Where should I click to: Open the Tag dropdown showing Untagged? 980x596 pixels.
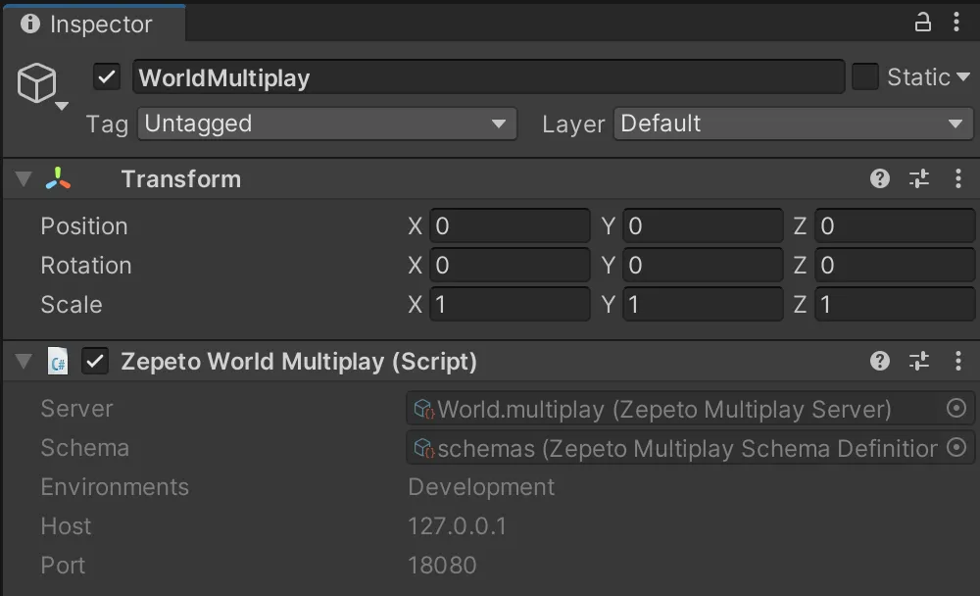(x=327, y=124)
